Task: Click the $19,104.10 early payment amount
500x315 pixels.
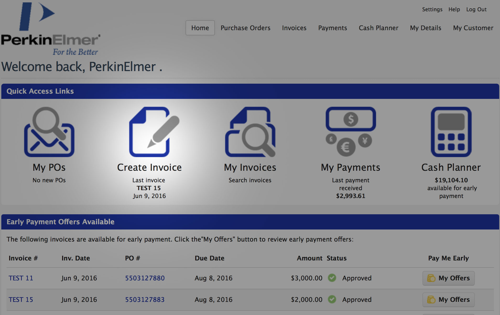Action: pyautogui.click(x=451, y=180)
